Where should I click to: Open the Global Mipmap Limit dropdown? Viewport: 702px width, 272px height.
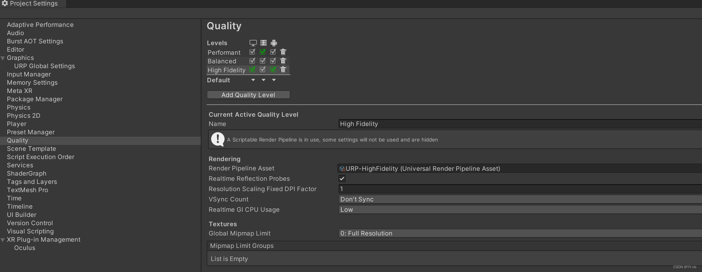(520, 233)
